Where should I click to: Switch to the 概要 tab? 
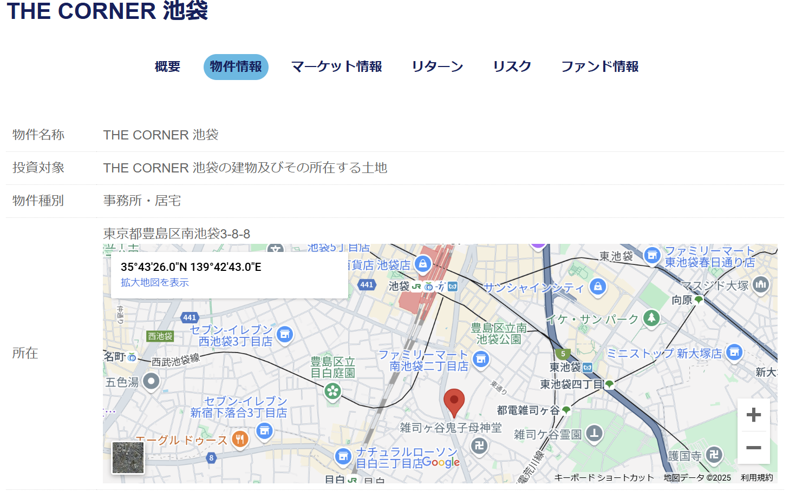point(167,67)
